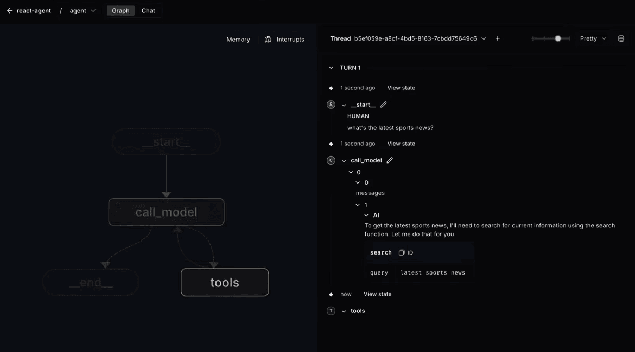Click the HUMAN label
Screen dimensions: 635x352
358,116
